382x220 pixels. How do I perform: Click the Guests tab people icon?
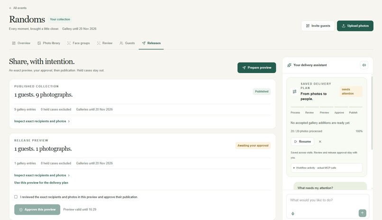pos(121,43)
